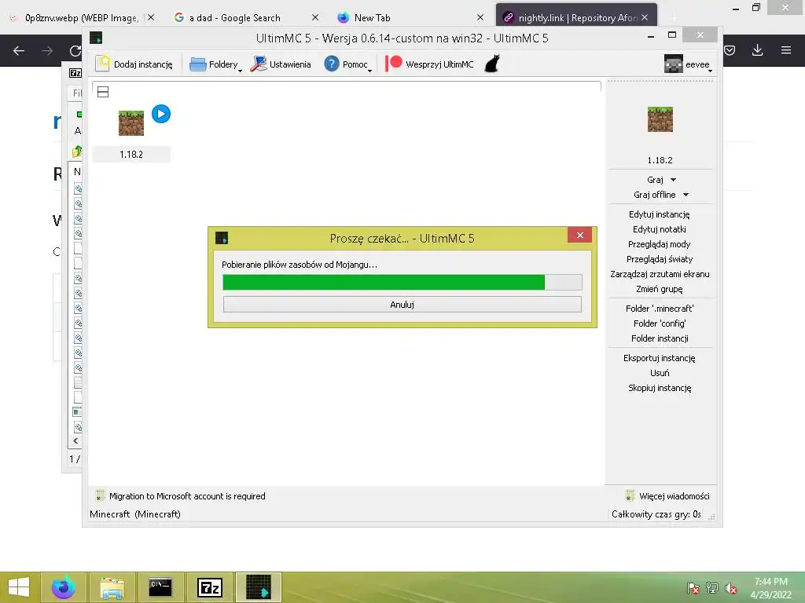805x603 pixels.
Task: Click Całkowity czas gry status text
Action: (x=656, y=514)
